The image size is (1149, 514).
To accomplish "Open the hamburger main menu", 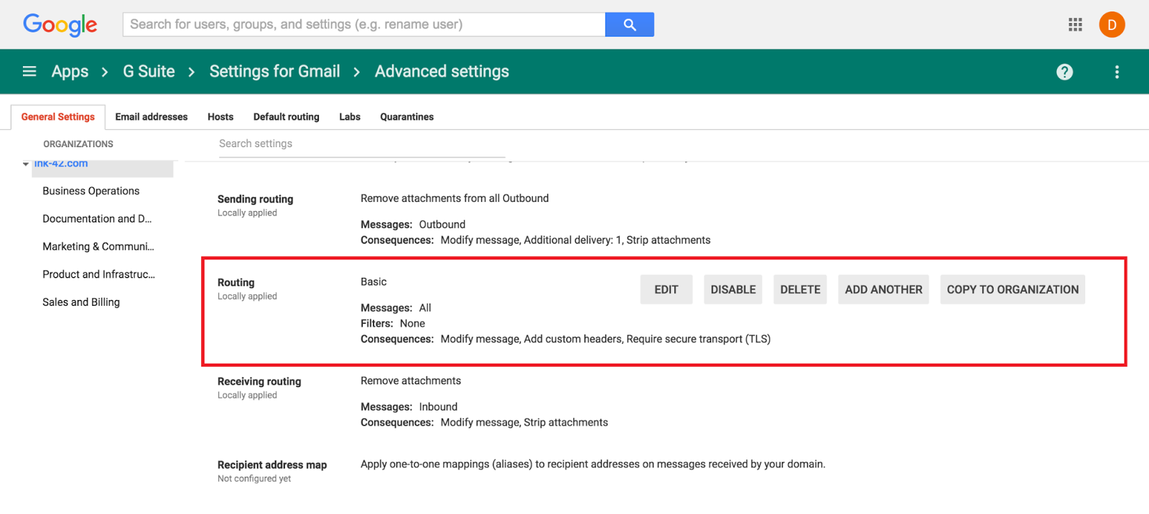I will (x=29, y=71).
